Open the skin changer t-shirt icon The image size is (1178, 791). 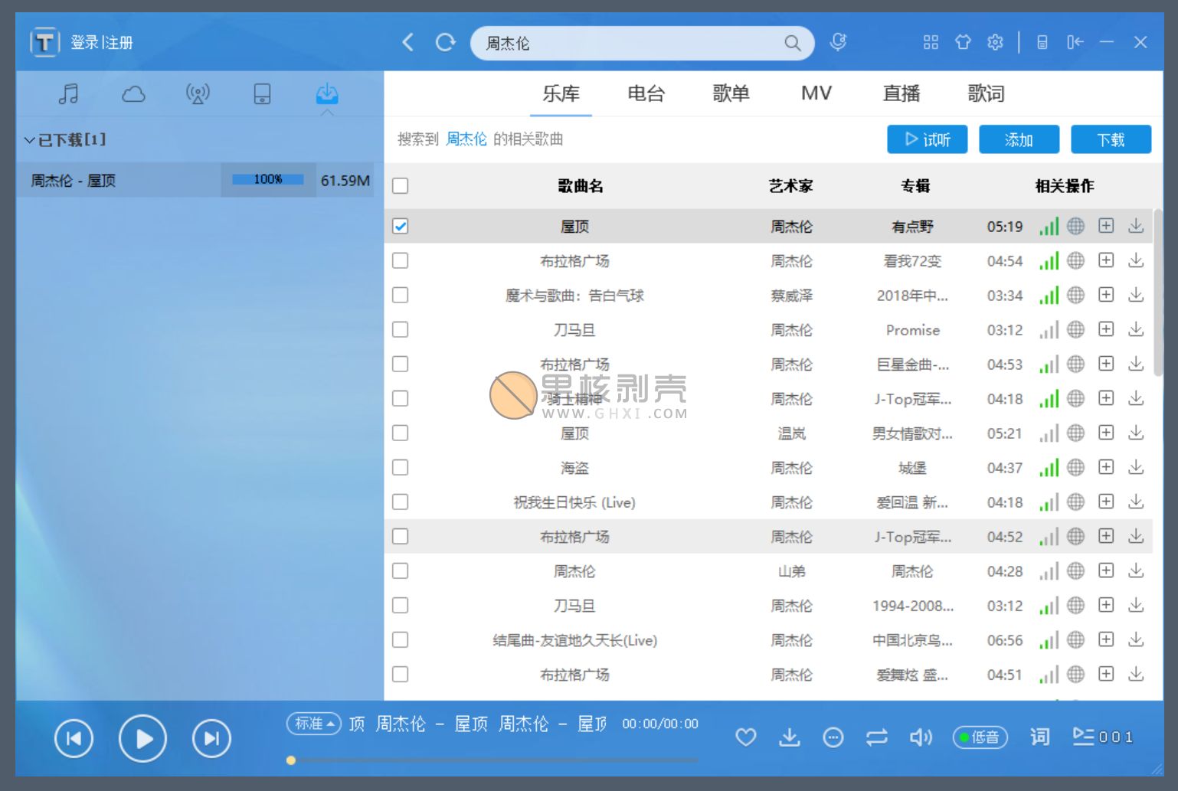[963, 43]
